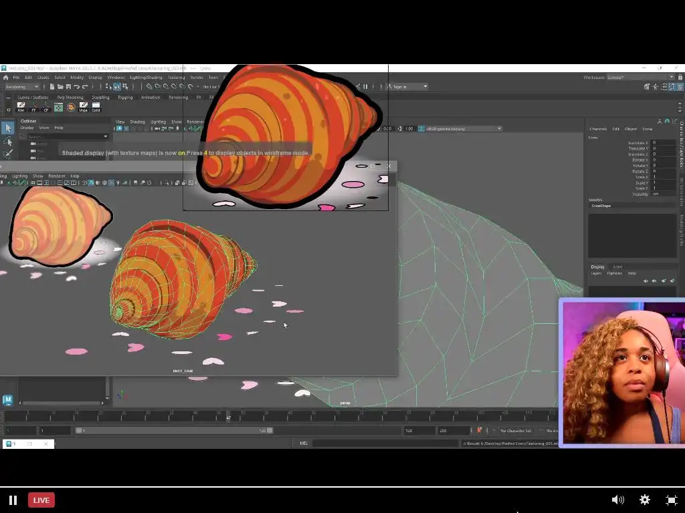Screen dimensions: 685x513
Task: Mute the stream volume speaker
Action: click(617, 500)
